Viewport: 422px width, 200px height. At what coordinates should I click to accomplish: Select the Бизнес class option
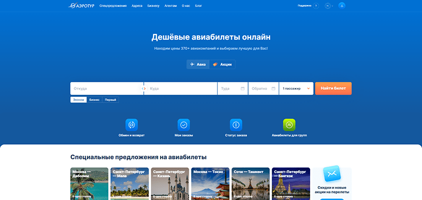coord(95,99)
